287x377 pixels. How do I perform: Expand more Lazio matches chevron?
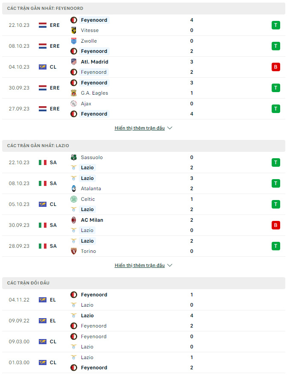click(170, 265)
